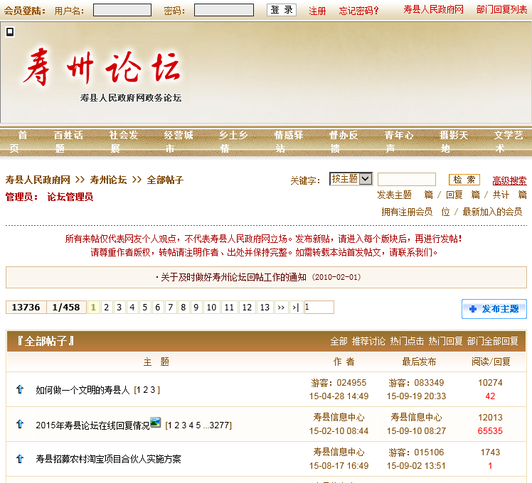Open 百姓话题 navigation item
Image resolution: width=532 pixels, height=483 pixels.
click(68, 141)
